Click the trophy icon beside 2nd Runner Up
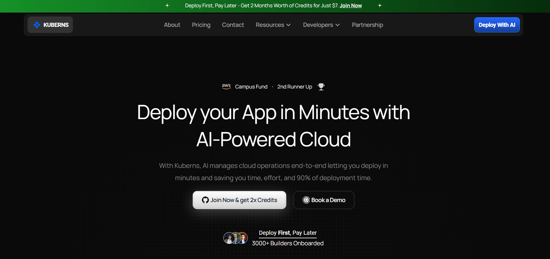 [321, 87]
